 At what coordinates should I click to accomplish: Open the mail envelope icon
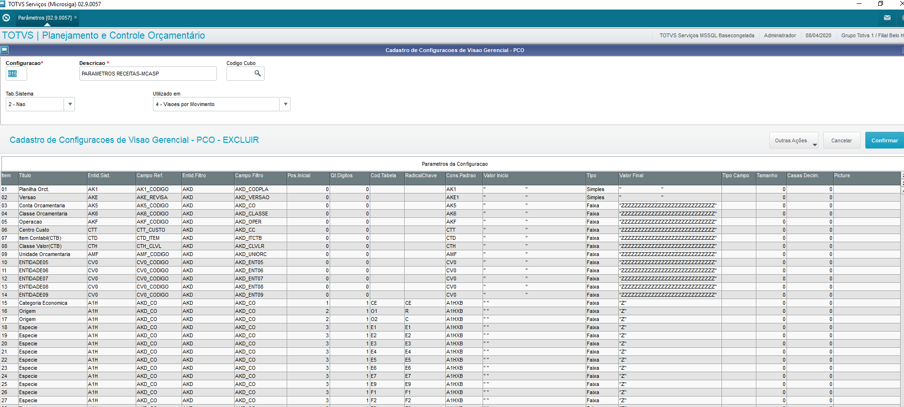tap(887, 18)
